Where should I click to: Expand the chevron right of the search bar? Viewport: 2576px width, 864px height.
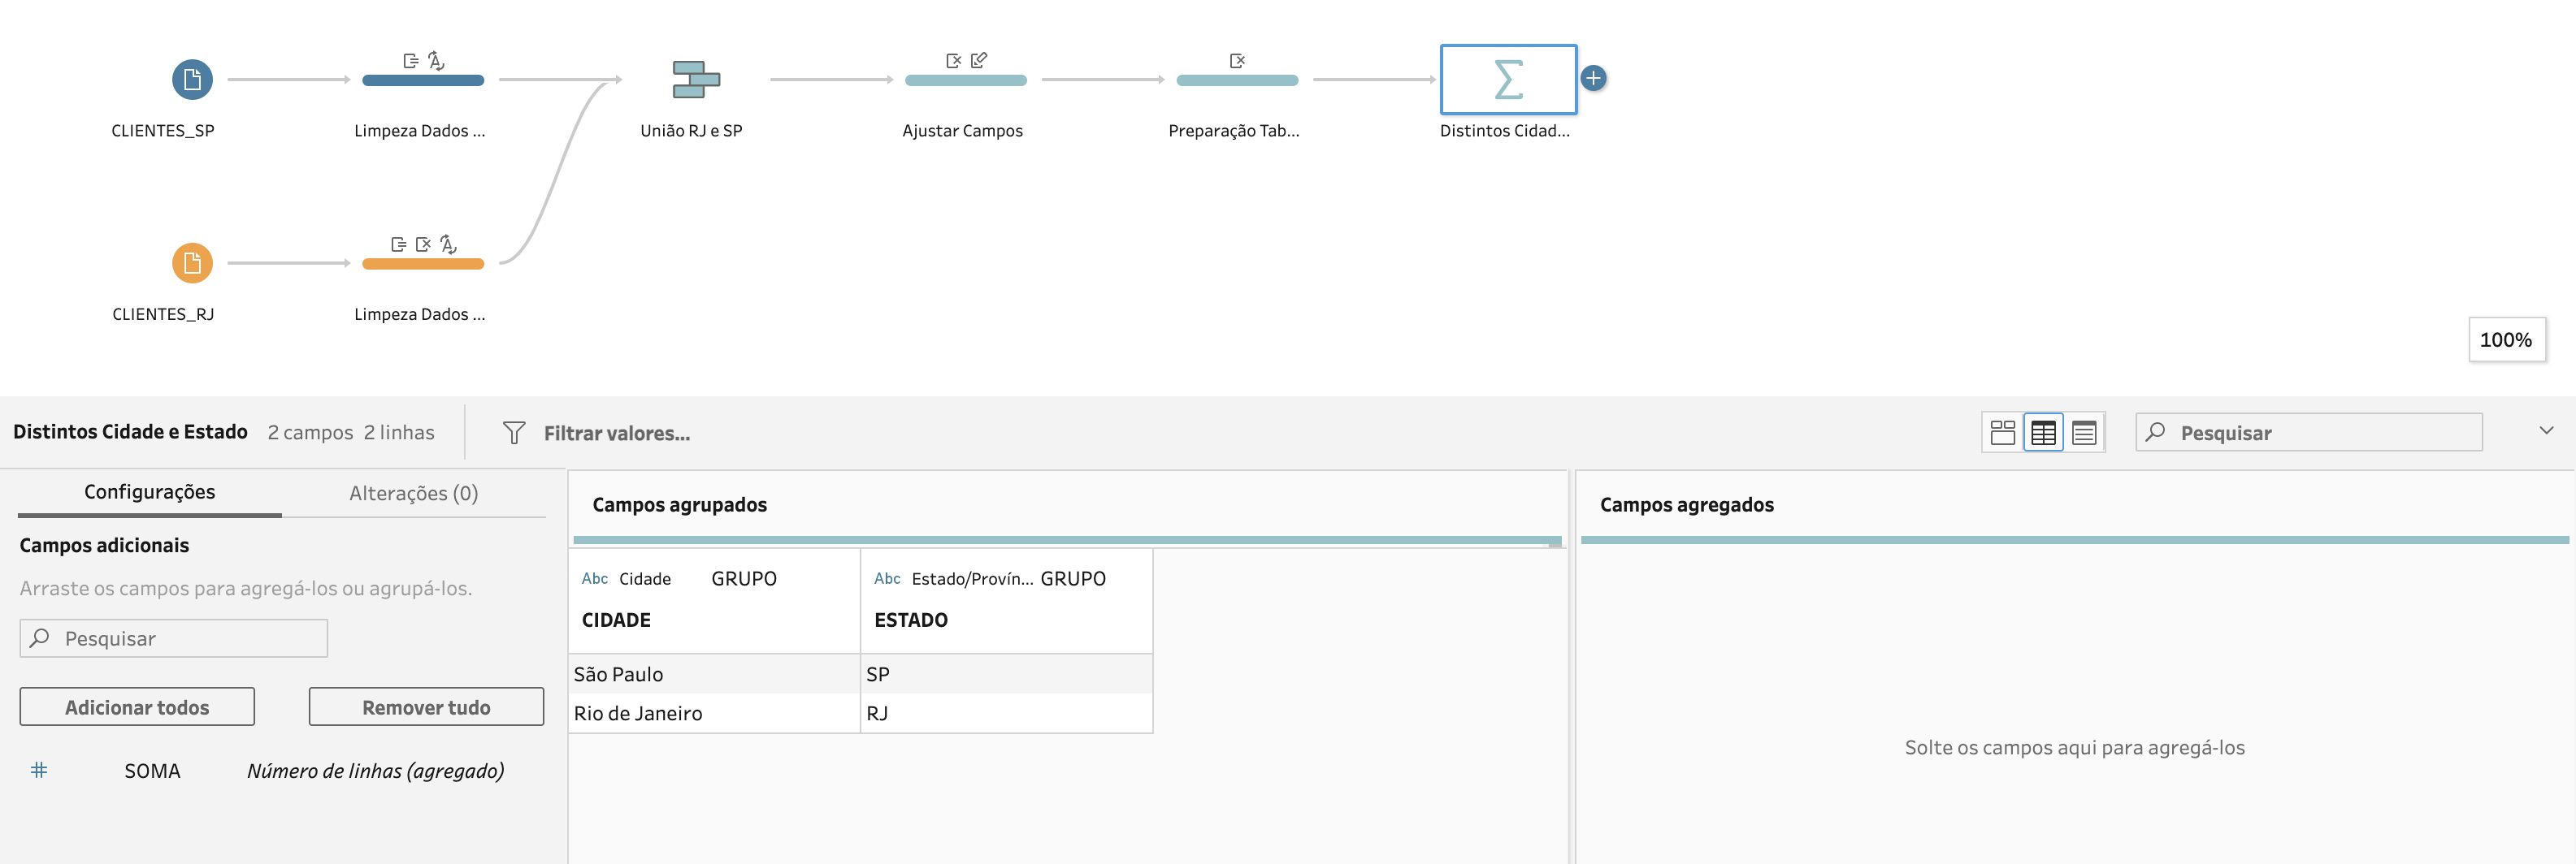pyautogui.click(x=2547, y=430)
